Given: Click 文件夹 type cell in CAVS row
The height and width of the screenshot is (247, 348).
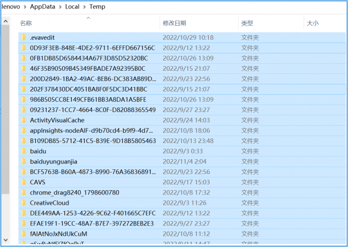Looking at the screenshot, I should (250, 182).
